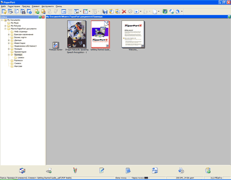
Task: Open the Редактиране menu
Action: point(14,6)
